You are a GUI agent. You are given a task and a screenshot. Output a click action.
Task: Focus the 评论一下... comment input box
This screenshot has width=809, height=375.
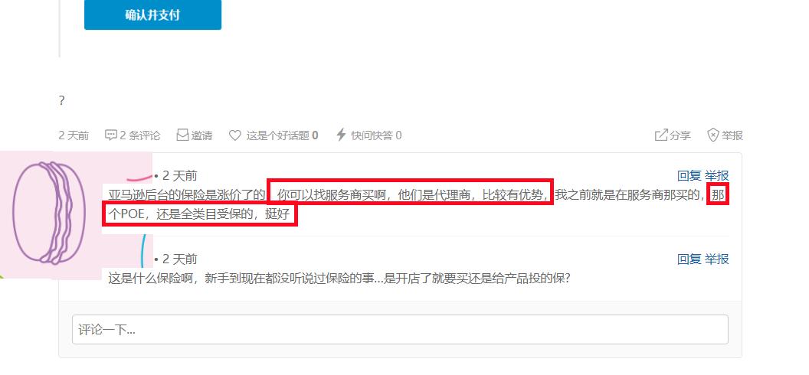pyautogui.click(x=400, y=330)
